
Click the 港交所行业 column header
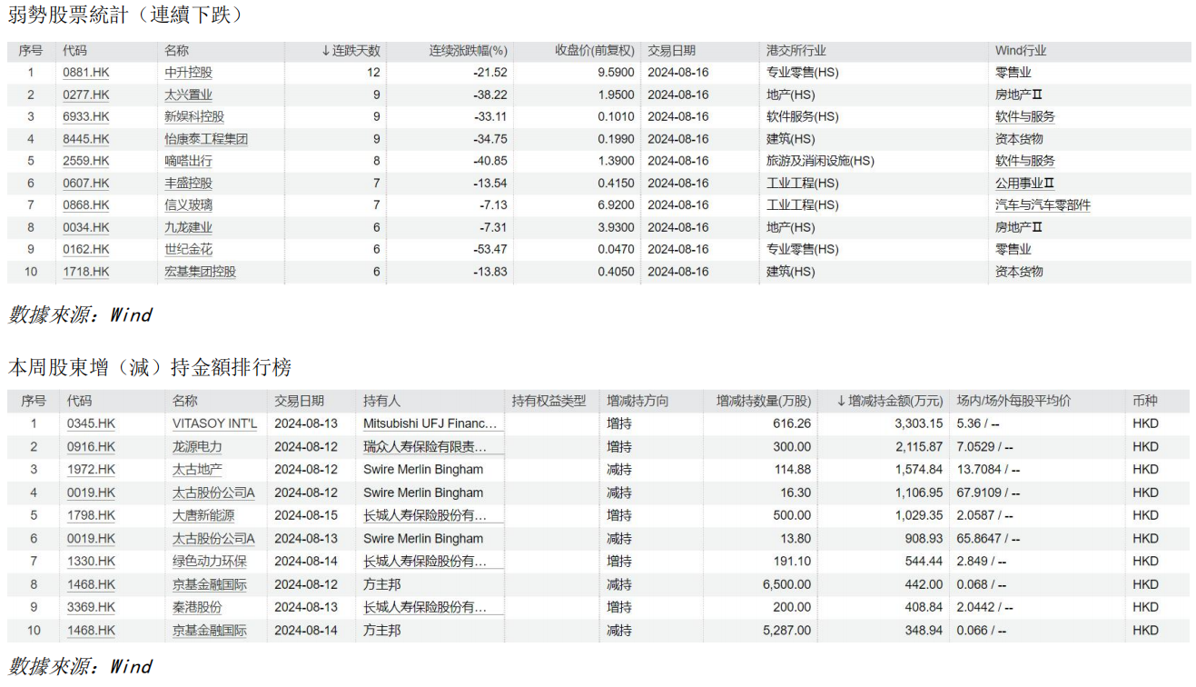click(796, 51)
